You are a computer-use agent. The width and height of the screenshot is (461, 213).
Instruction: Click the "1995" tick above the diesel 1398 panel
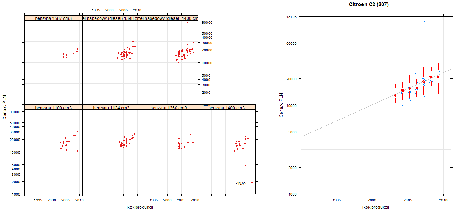96,10
